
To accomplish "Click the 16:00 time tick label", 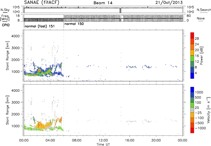I will (130, 140).
